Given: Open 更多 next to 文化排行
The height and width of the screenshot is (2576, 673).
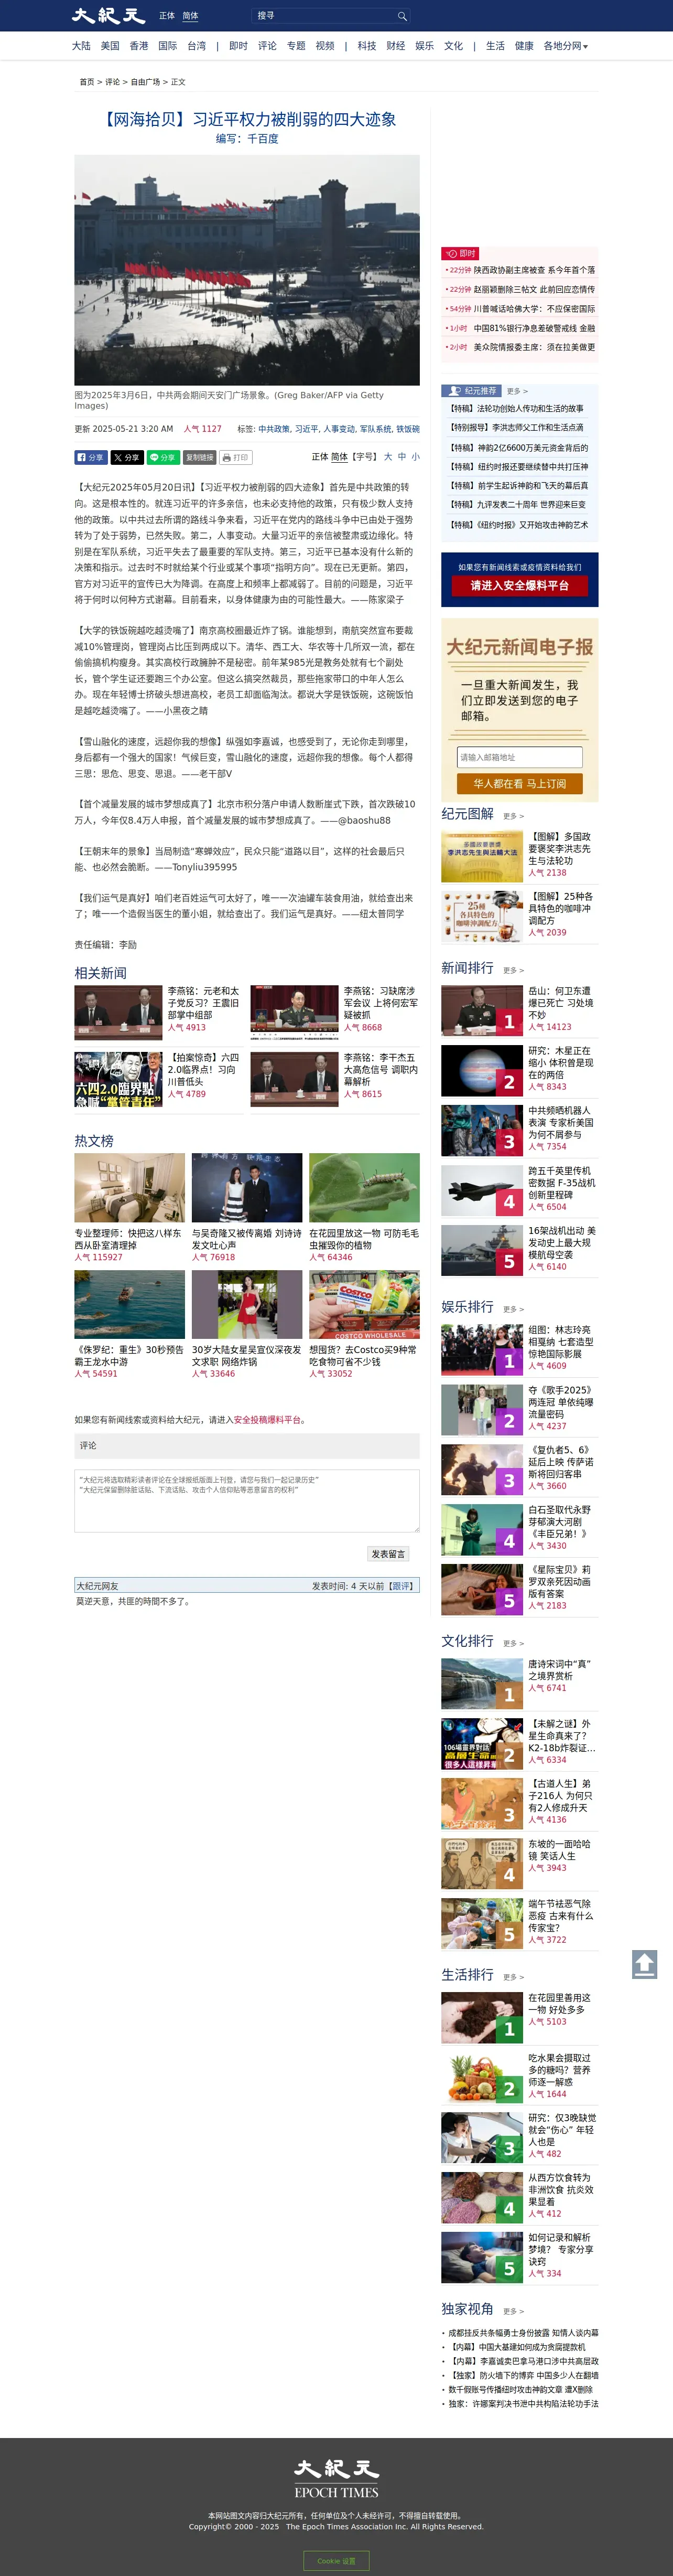Looking at the screenshot, I should click(x=513, y=1643).
